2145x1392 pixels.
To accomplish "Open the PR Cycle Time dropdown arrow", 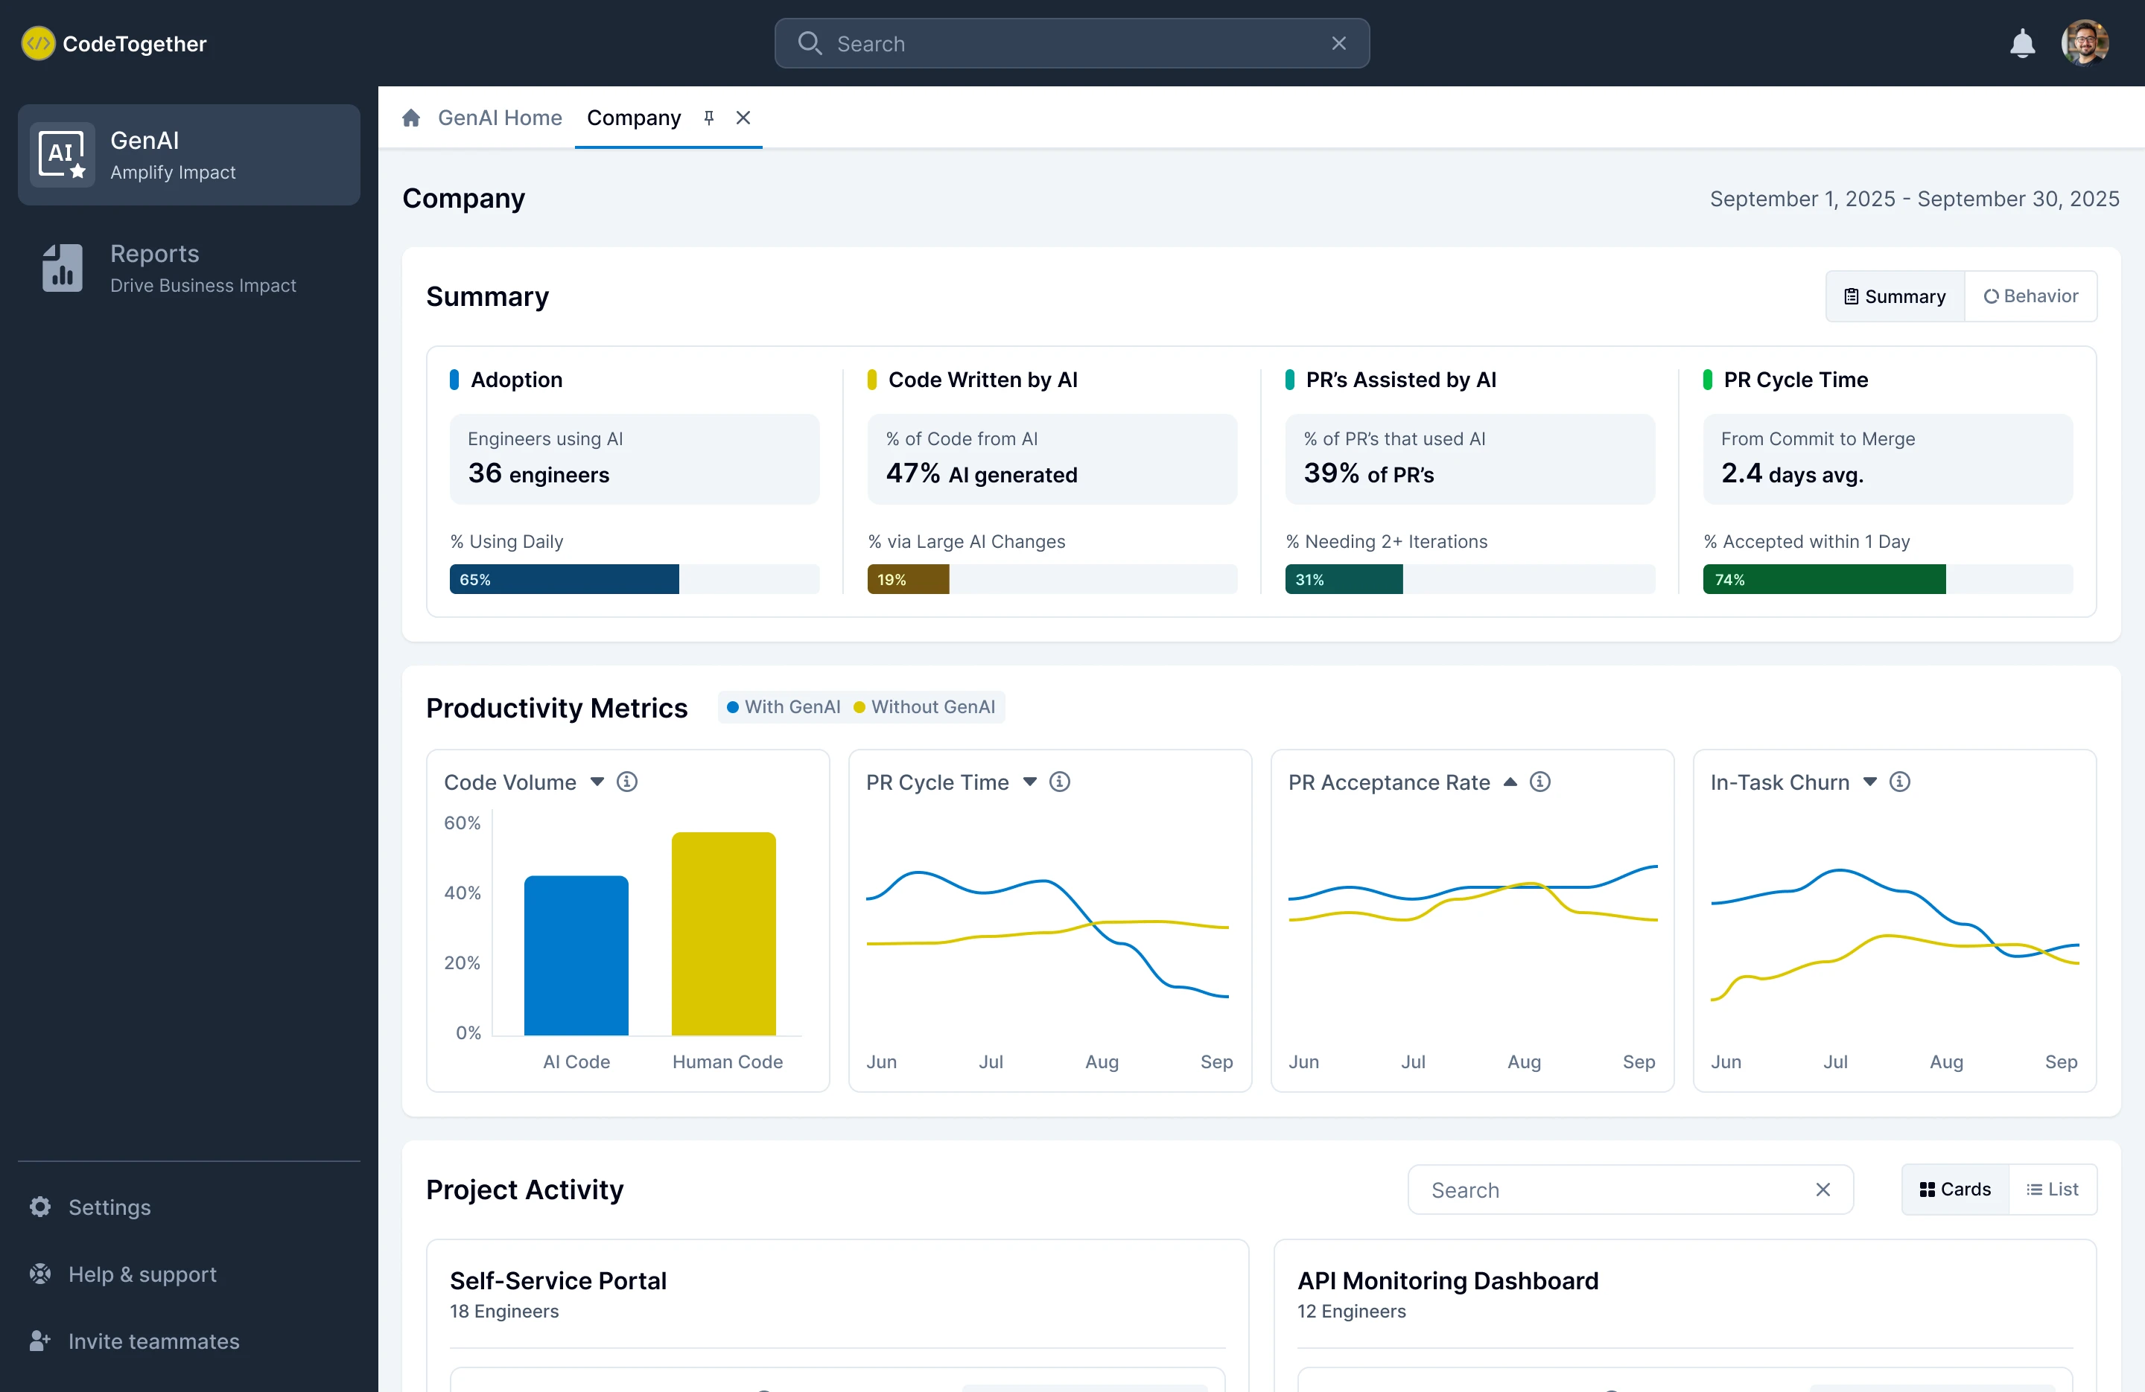I will pyautogui.click(x=1030, y=782).
